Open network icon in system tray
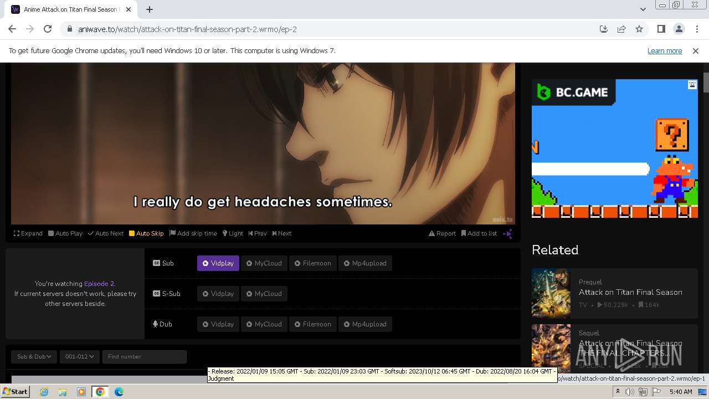709x399 pixels. (643, 392)
